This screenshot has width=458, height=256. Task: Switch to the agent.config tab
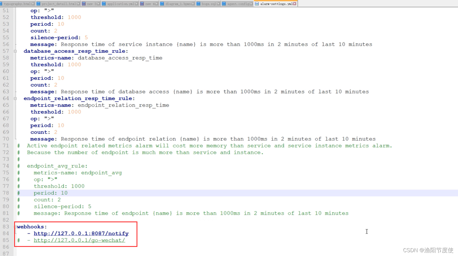click(238, 4)
